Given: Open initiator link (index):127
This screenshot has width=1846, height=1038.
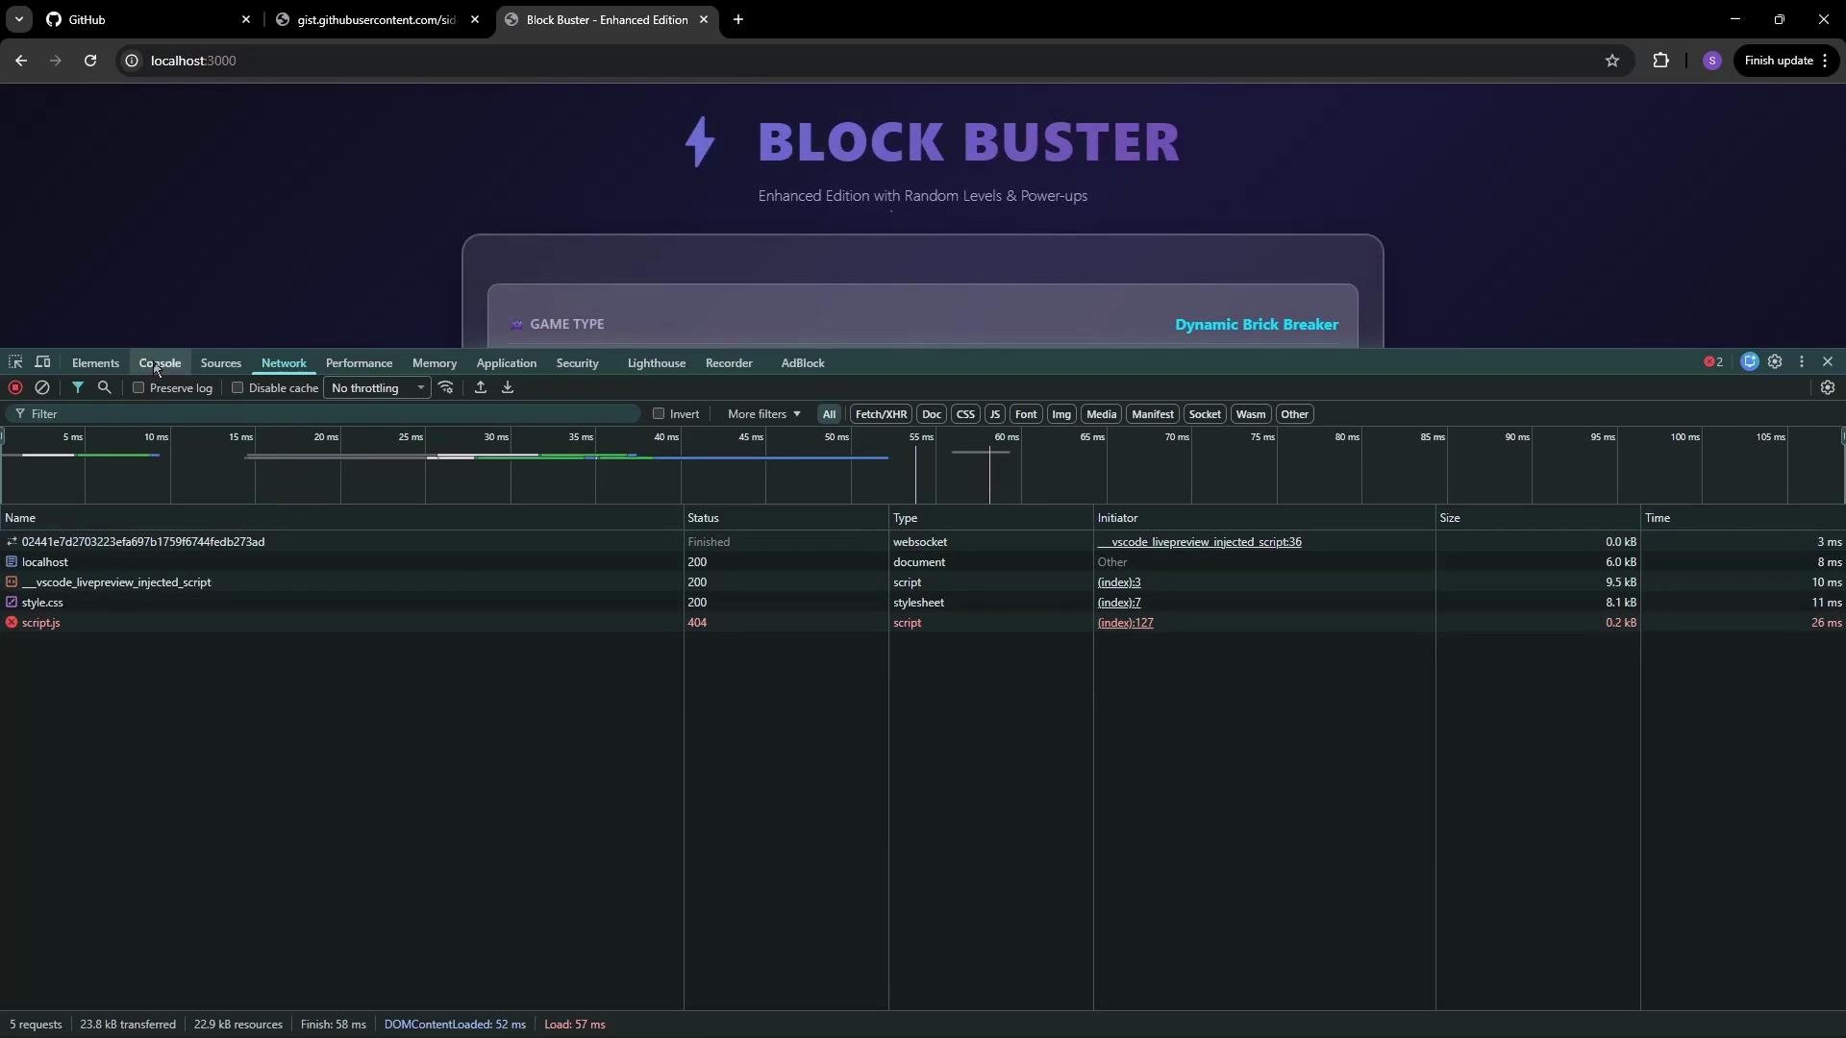Looking at the screenshot, I should tap(1125, 623).
